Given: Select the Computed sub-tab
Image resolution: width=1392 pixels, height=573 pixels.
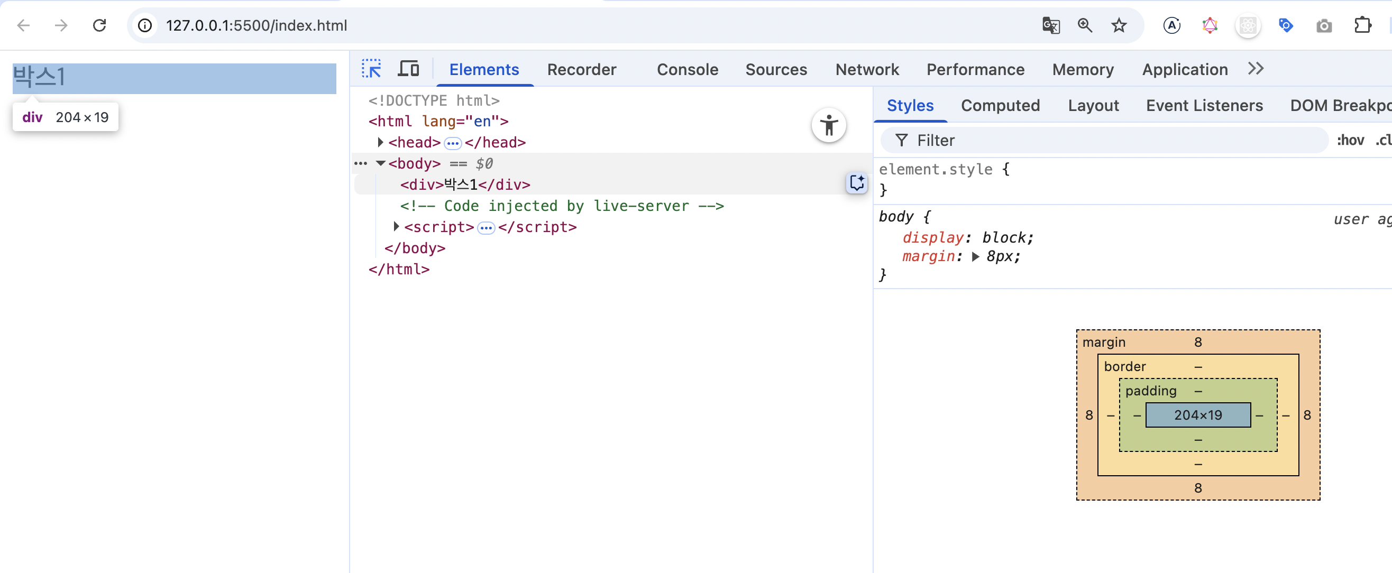Looking at the screenshot, I should pos(1000,105).
